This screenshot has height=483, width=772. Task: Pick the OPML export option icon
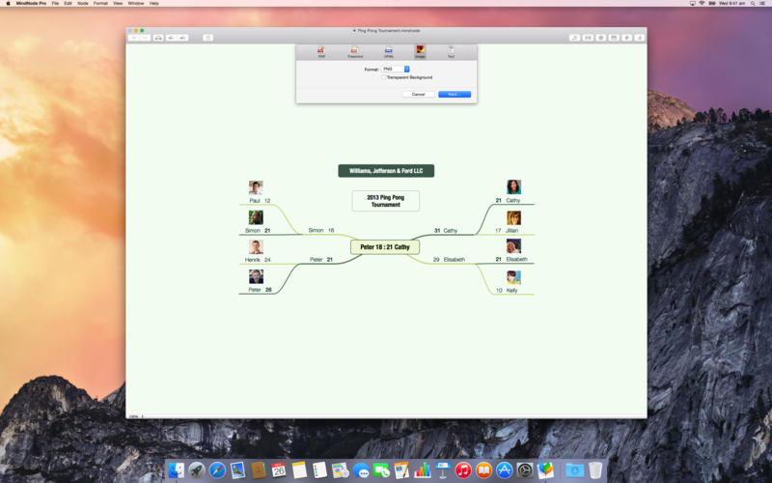(388, 50)
